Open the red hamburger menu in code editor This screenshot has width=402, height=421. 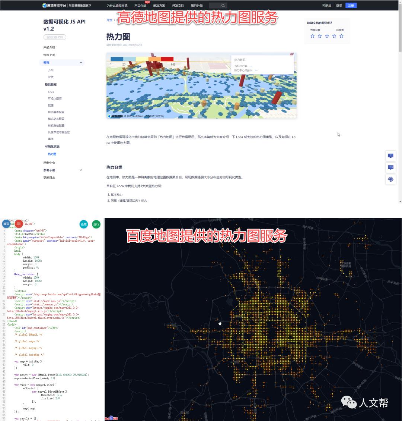tap(18, 224)
